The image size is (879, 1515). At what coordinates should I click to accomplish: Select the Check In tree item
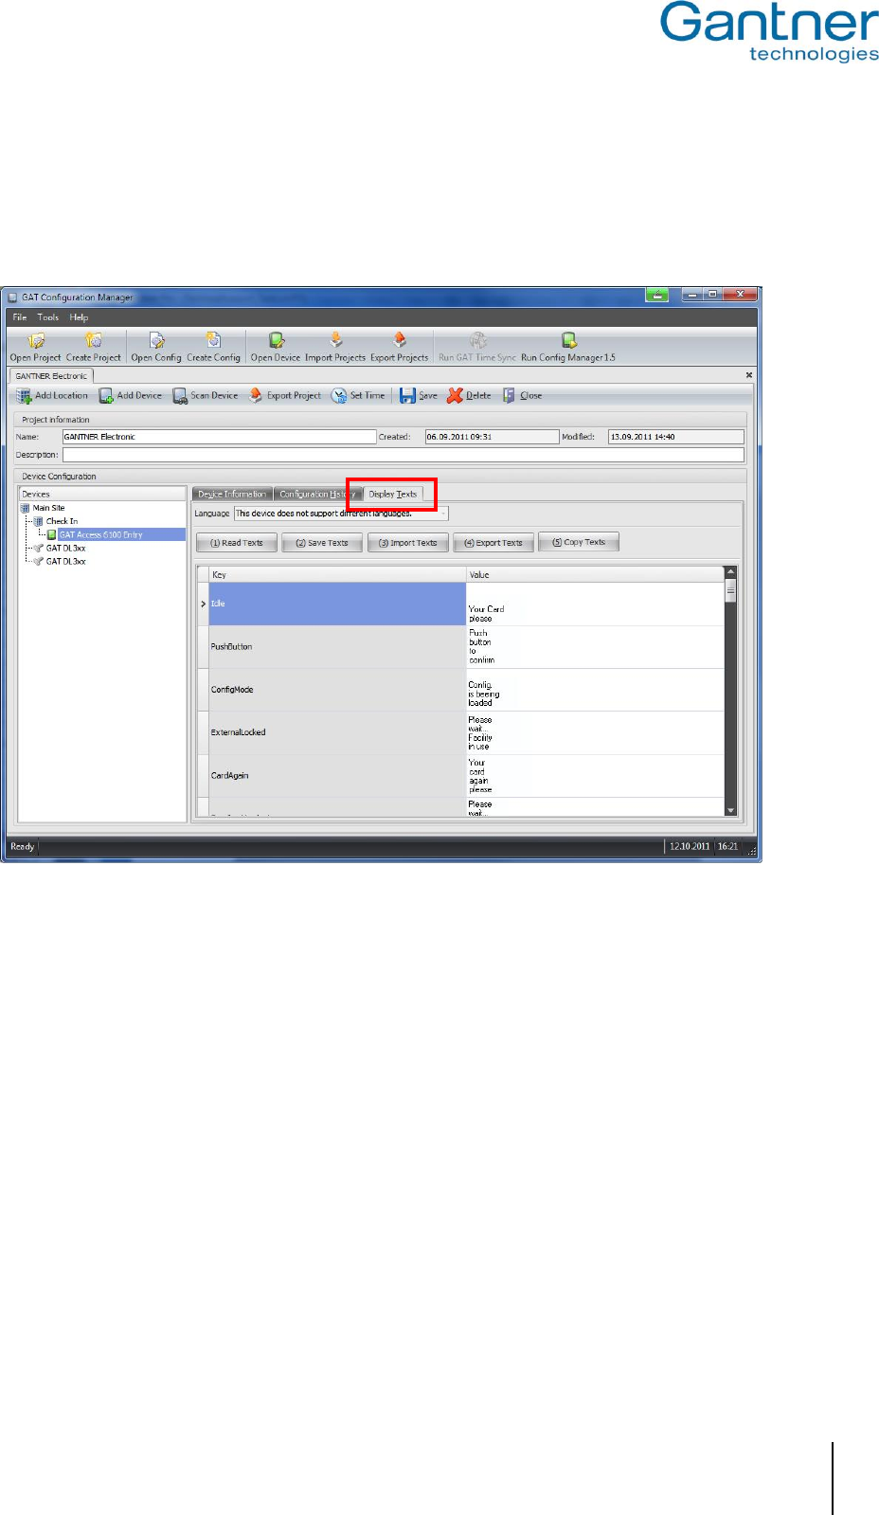click(x=62, y=521)
